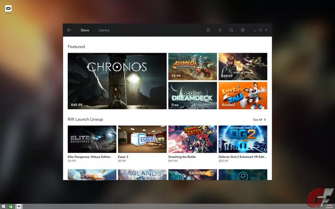Image resolution: width=335 pixels, height=209 pixels.
Task: Click the Oculus icon in the taskbar
Action: coord(18,206)
